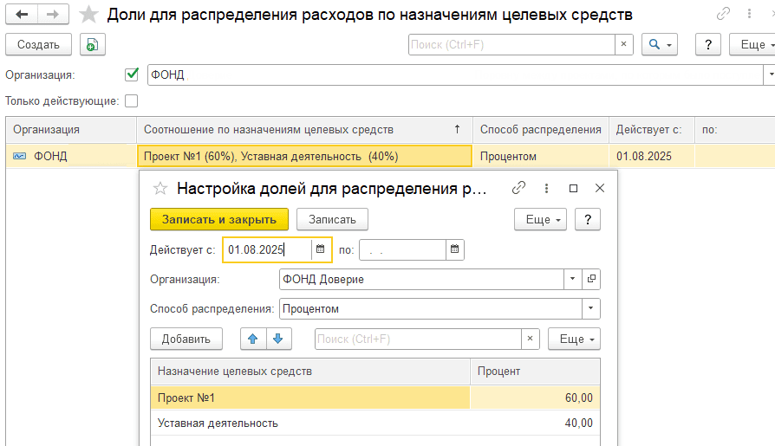Move row up with blue arrow

[x=253, y=339]
